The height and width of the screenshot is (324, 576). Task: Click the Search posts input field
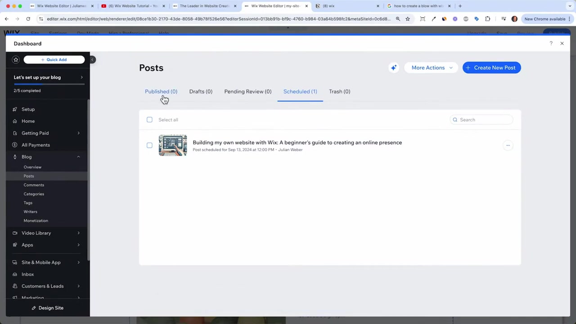coord(481,120)
